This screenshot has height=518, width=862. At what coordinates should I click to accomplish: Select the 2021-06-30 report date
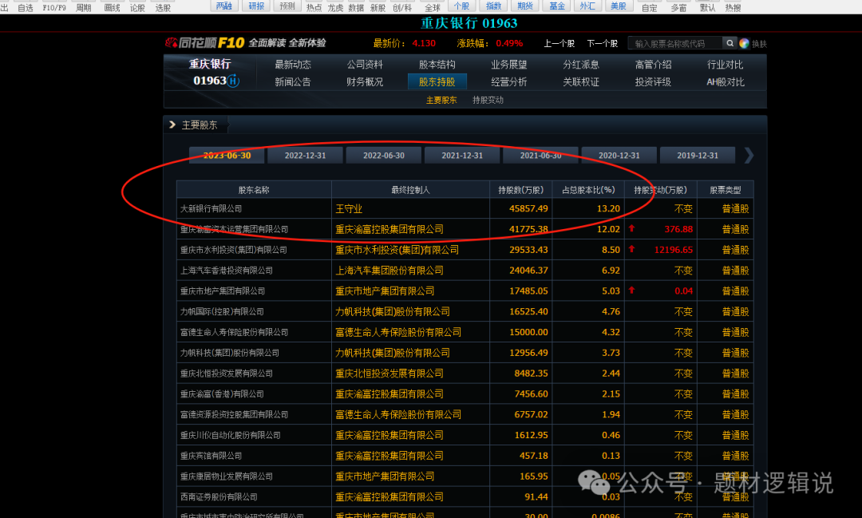[540, 156]
